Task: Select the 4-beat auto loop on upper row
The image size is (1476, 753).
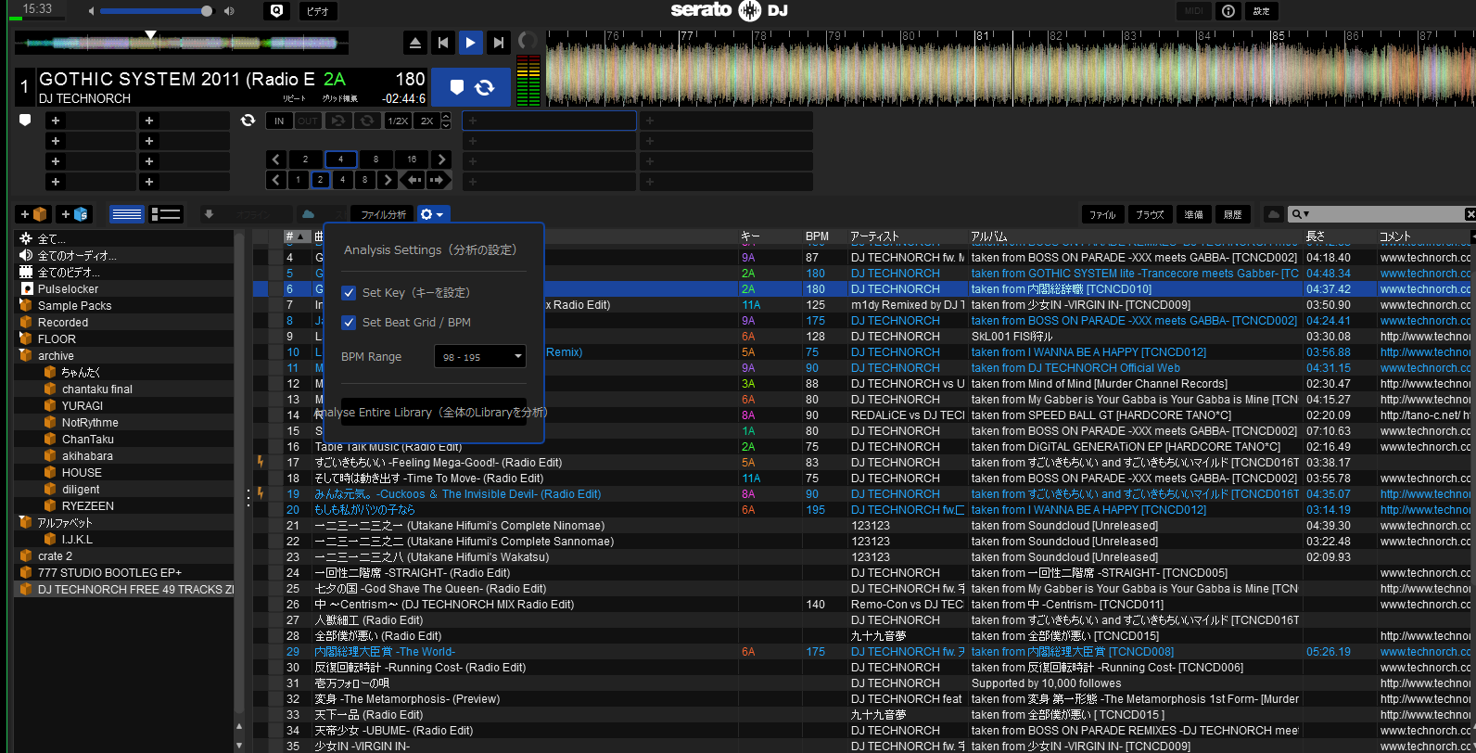Action: point(340,159)
